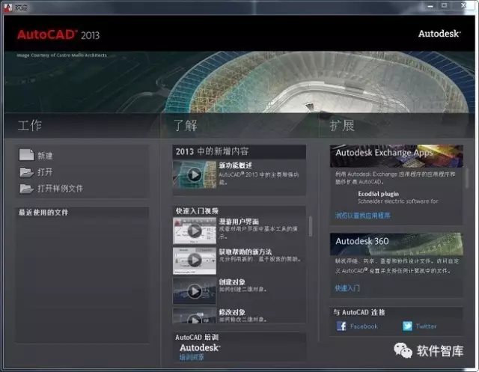The image size is (479, 372).
Task: Maximize the Welcome window
Action: click(x=444, y=5)
